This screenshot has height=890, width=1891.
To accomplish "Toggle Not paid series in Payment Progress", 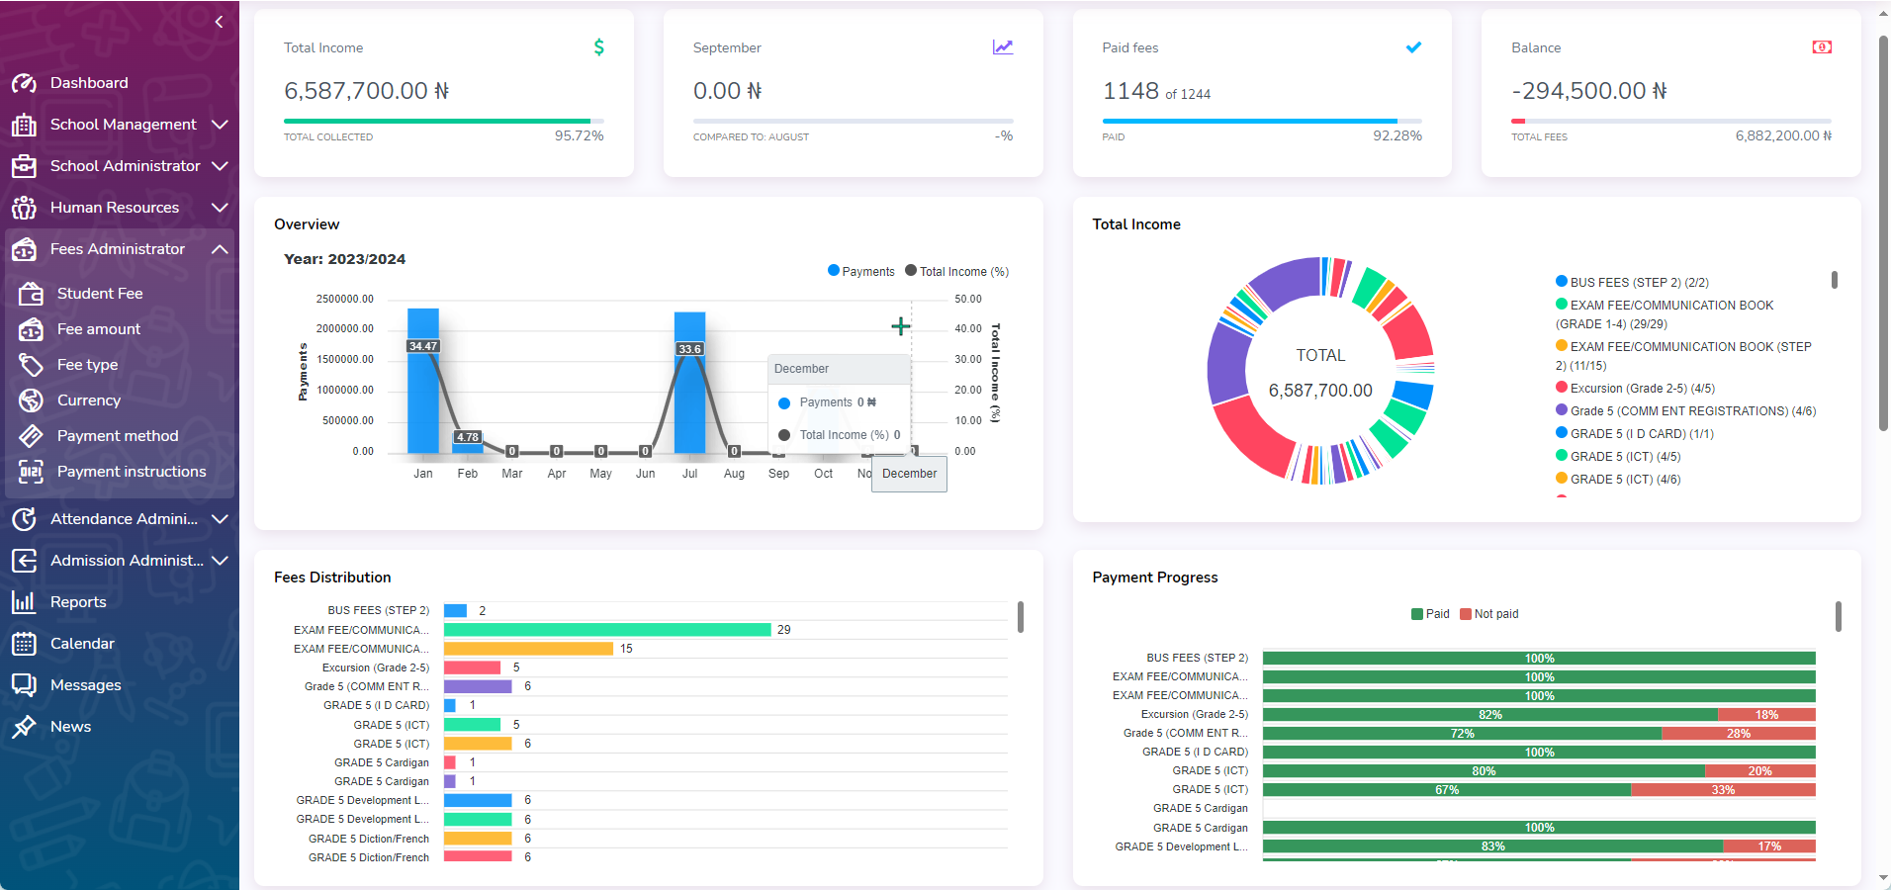I will pyautogui.click(x=1489, y=614).
